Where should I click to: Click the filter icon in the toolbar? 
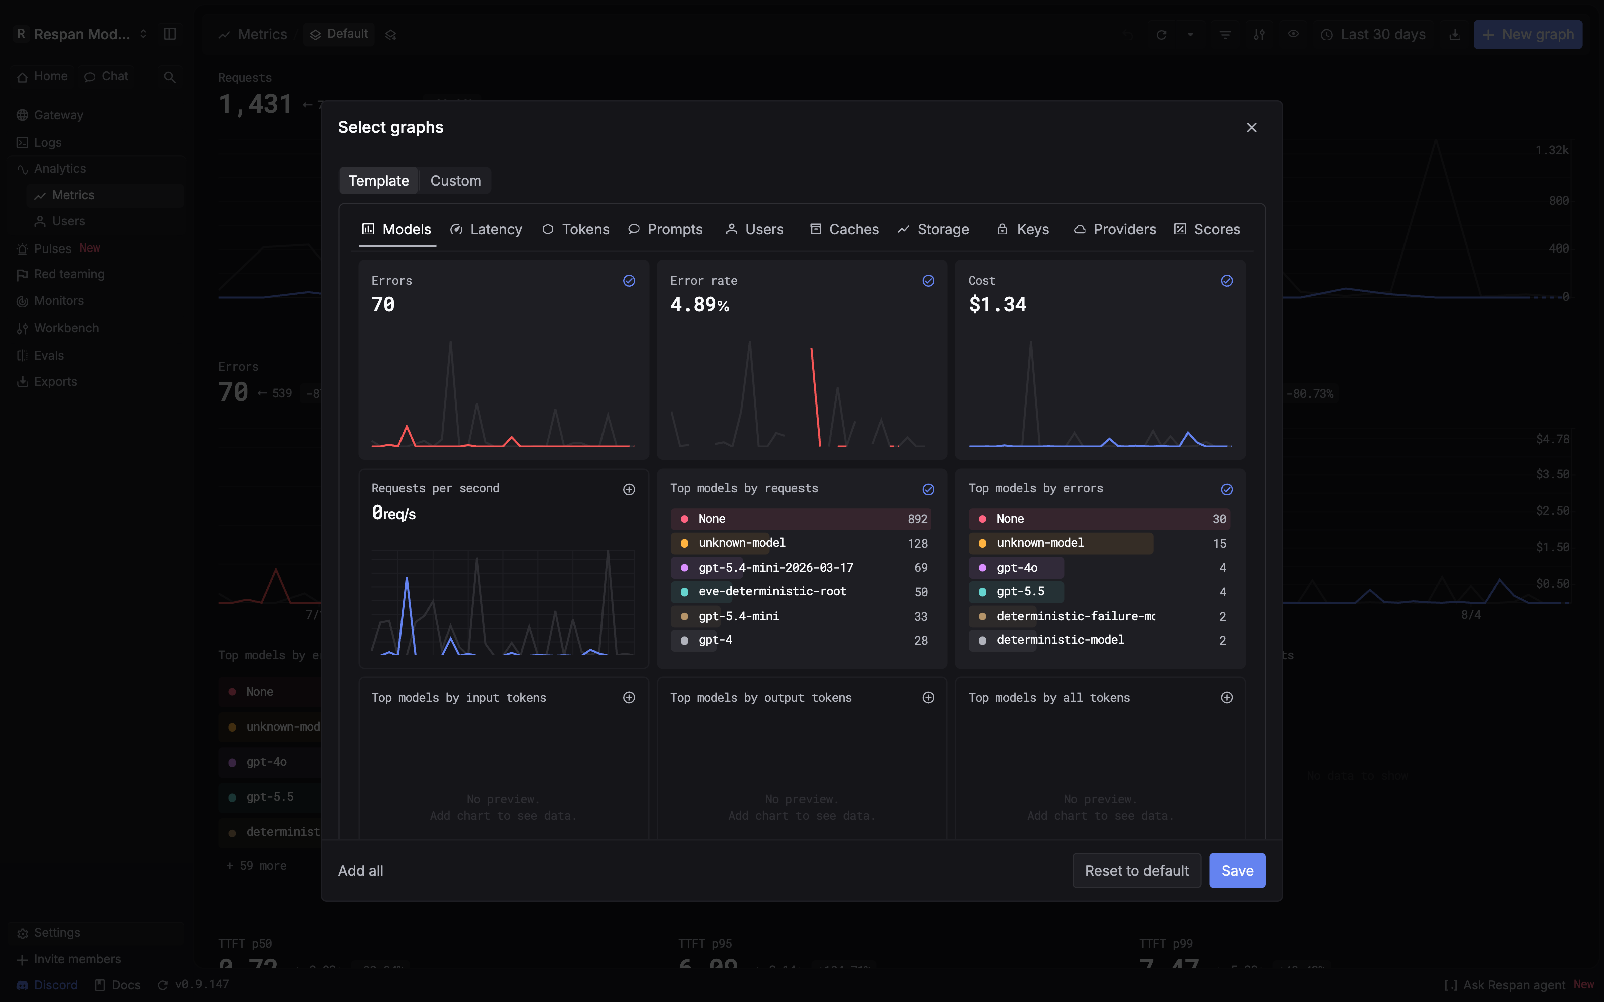(x=1225, y=35)
